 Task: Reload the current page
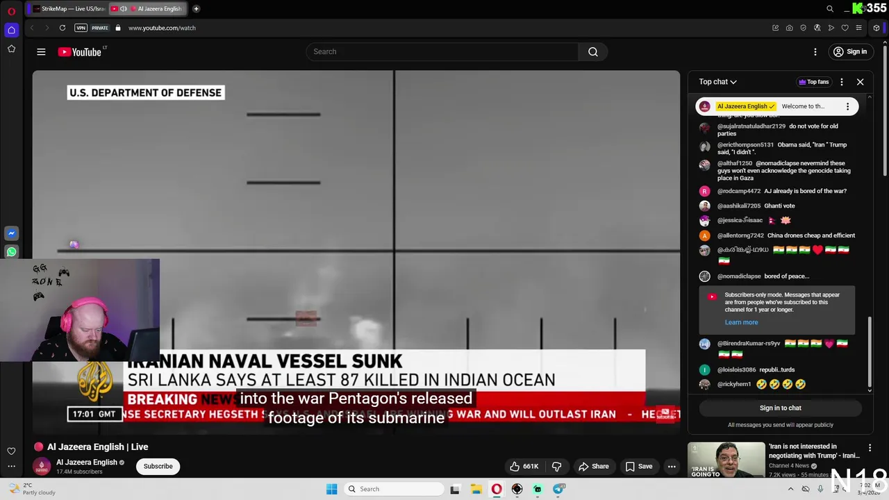click(63, 28)
